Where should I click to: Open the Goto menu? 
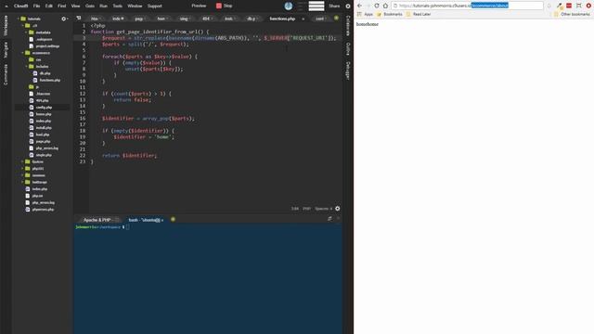coord(90,6)
